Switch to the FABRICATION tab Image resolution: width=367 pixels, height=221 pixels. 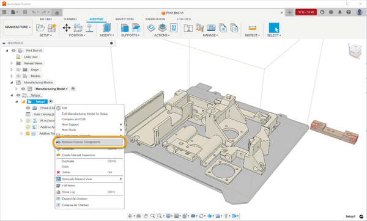click(x=155, y=19)
